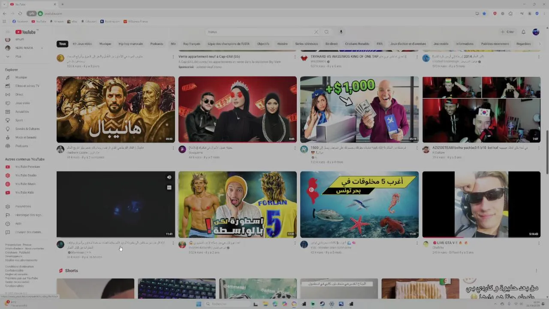This screenshot has width=549, height=309.
Task: Select the Cristiano Ronaldo chip
Action: click(357, 44)
